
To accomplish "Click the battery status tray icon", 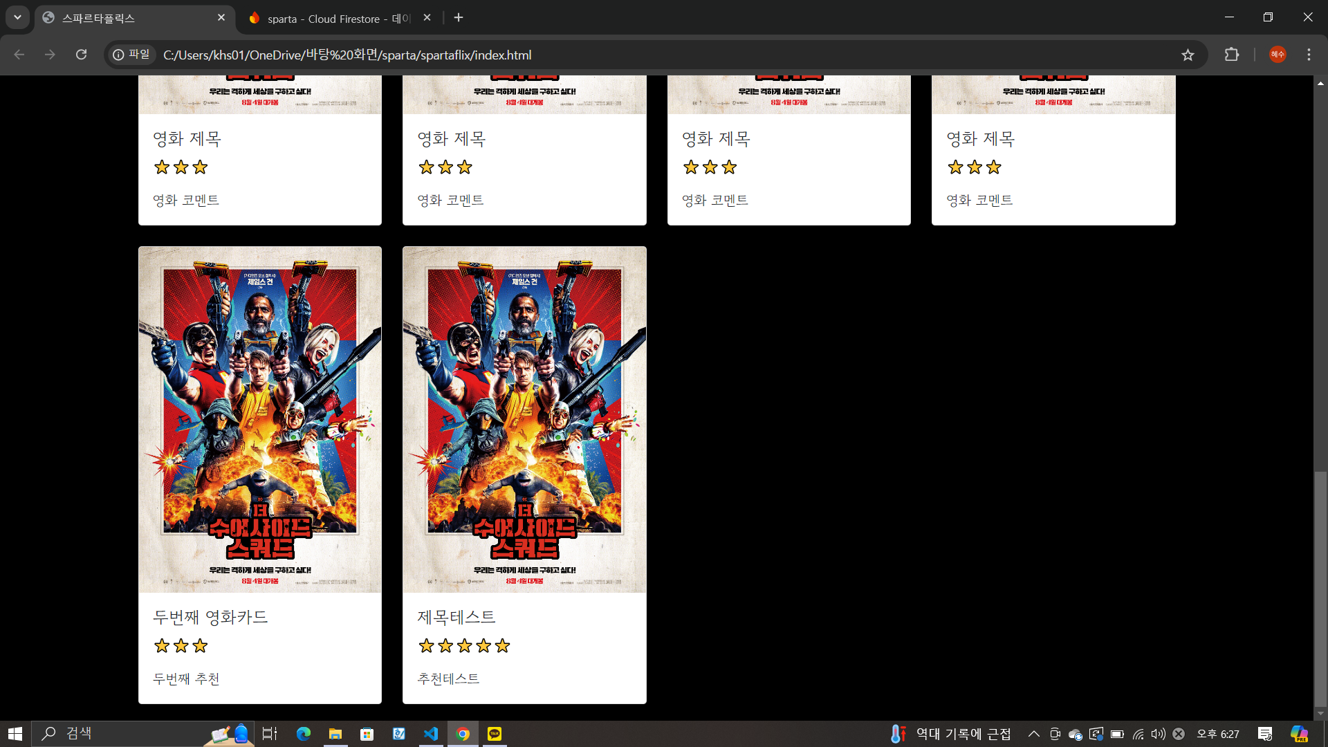I will (x=1117, y=734).
